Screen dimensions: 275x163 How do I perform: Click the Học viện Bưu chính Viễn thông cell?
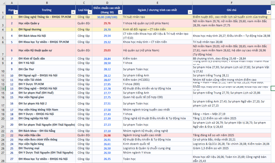[47, 139]
